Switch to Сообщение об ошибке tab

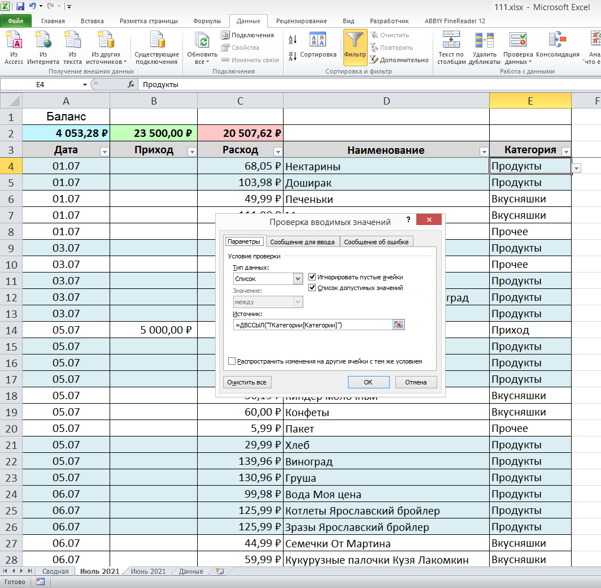pos(375,241)
